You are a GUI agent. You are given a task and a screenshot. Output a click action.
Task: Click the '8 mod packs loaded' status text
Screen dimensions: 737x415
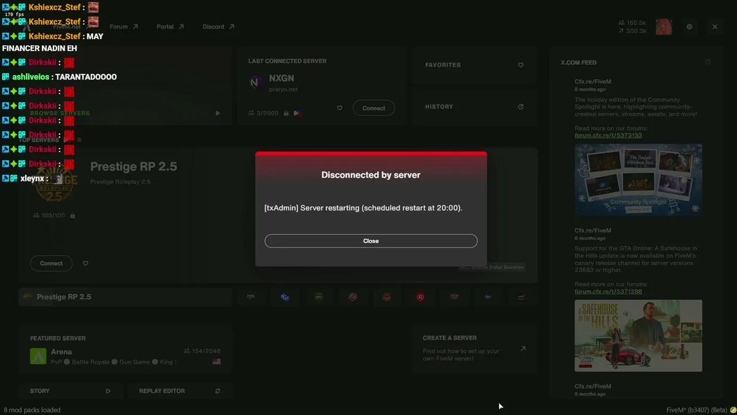tap(32, 410)
